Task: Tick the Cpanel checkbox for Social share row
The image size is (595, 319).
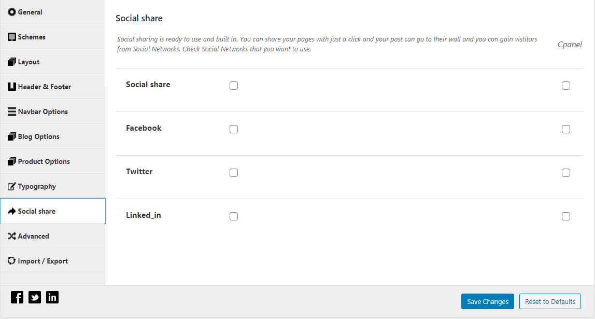Action: point(566,86)
